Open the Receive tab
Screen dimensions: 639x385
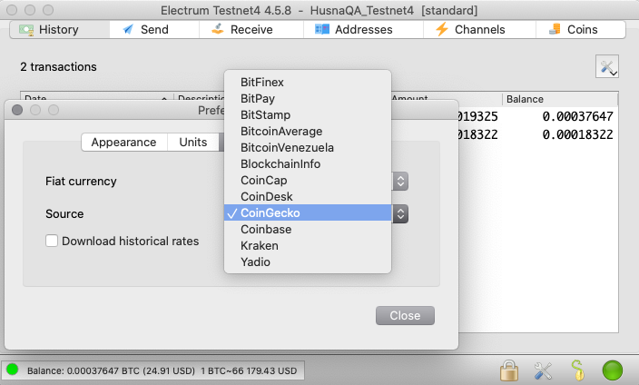coord(251,30)
